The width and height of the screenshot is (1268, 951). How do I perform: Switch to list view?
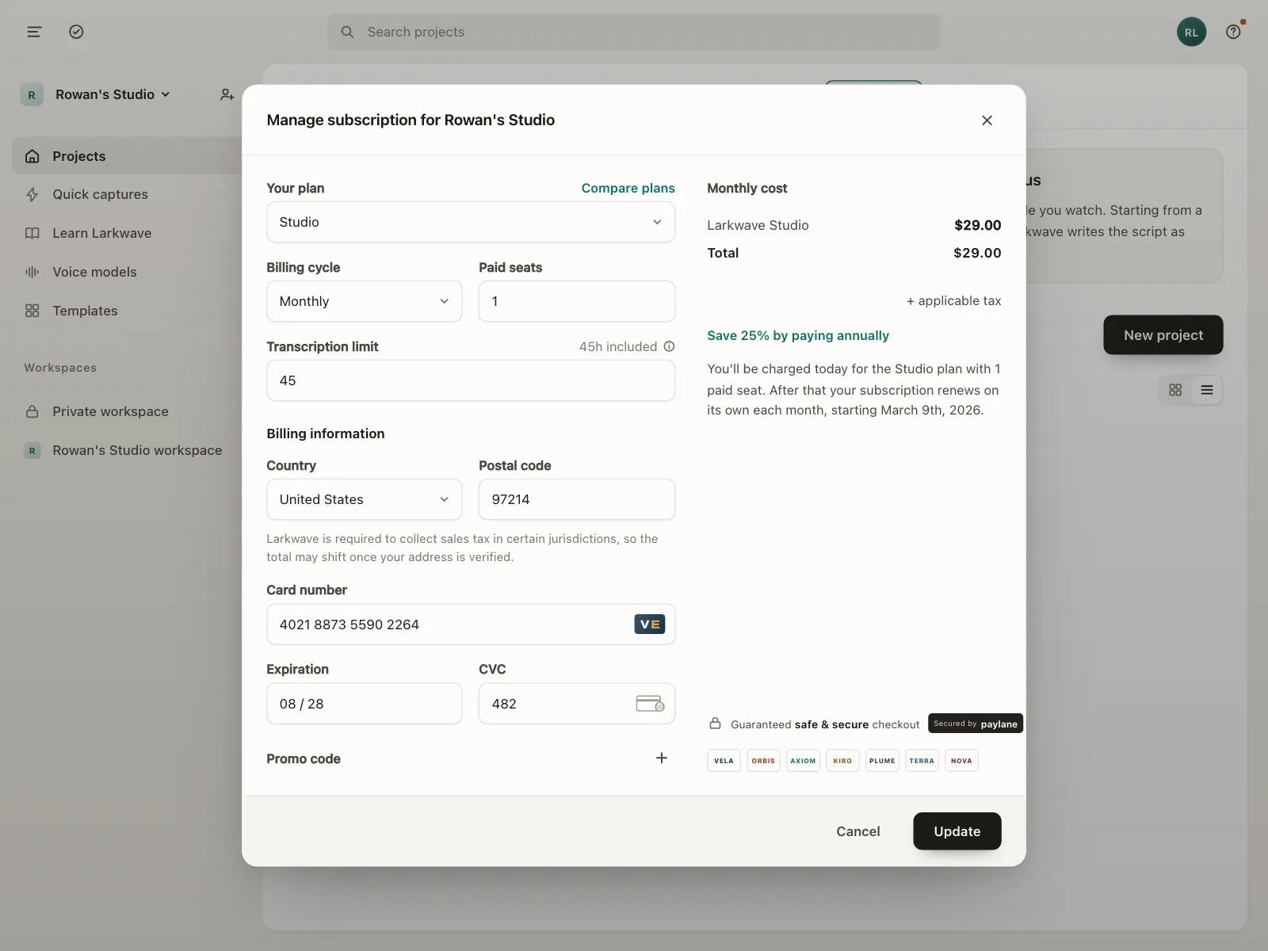pos(1207,390)
